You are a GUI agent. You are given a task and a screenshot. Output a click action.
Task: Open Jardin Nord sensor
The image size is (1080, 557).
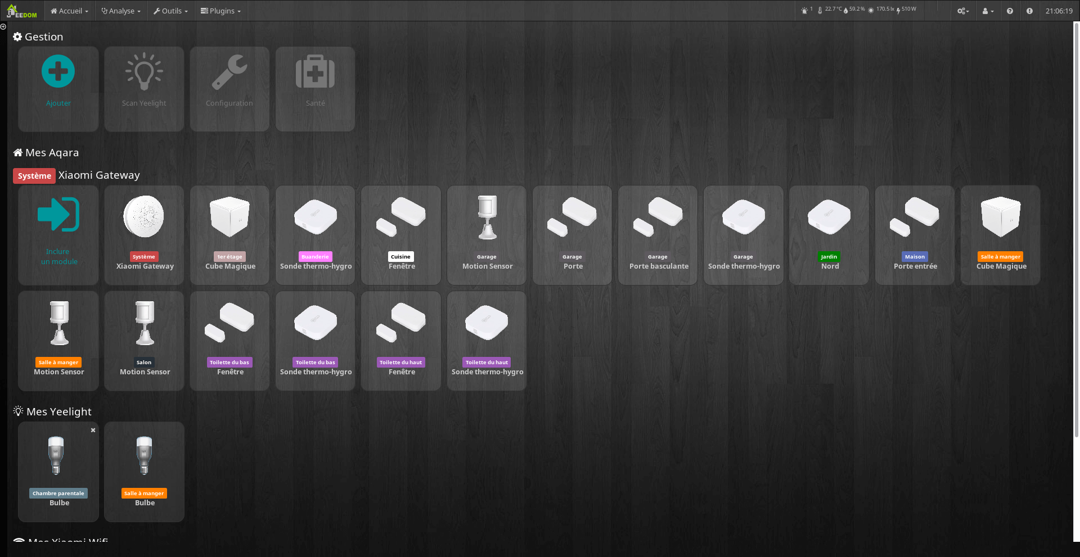coord(829,236)
